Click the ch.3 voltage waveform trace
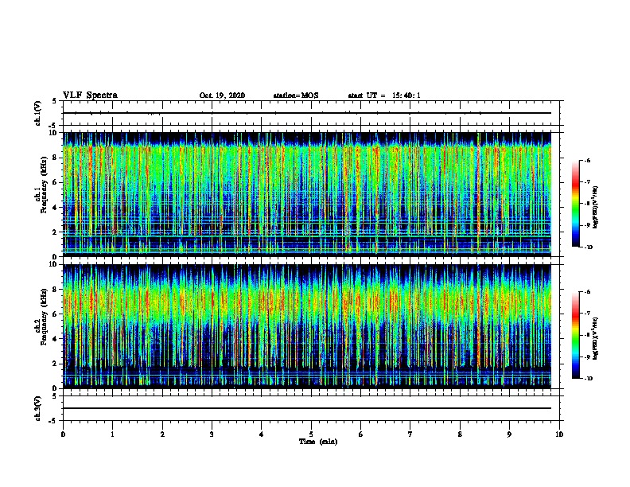Image resolution: width=630 pixels, height=487 pixels. coord(307,408)
